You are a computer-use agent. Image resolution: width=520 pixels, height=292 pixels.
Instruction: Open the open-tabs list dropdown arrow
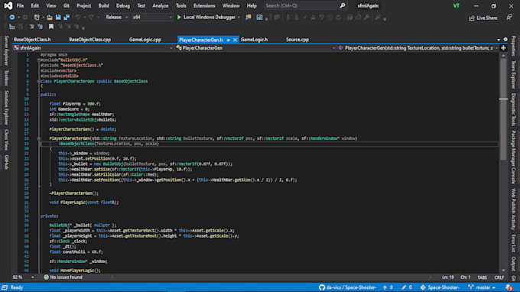[x=499, y=40]
